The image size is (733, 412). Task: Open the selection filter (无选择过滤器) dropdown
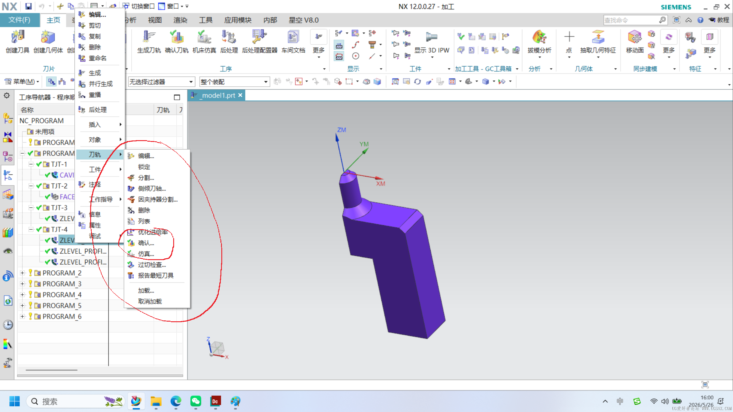tap(161, 82)
